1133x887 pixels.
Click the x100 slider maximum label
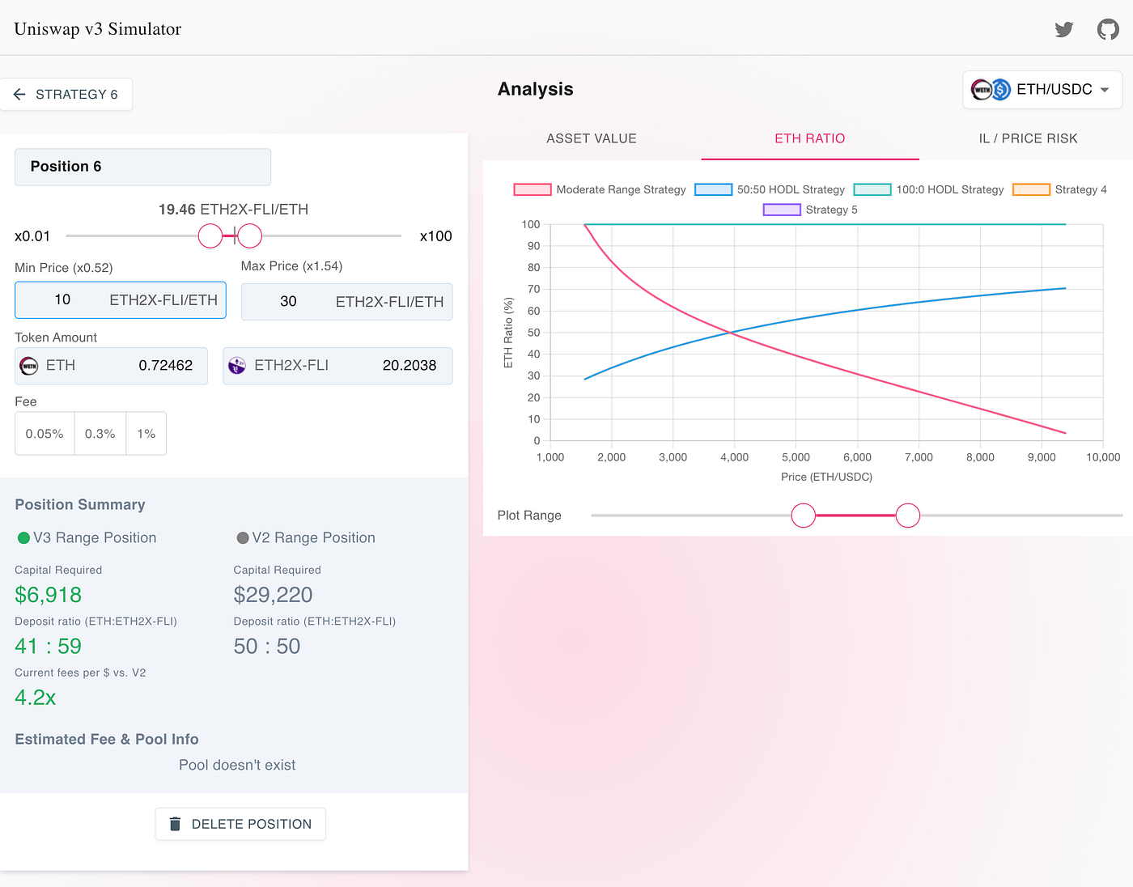pyautogui.click(x=436, y=236)
